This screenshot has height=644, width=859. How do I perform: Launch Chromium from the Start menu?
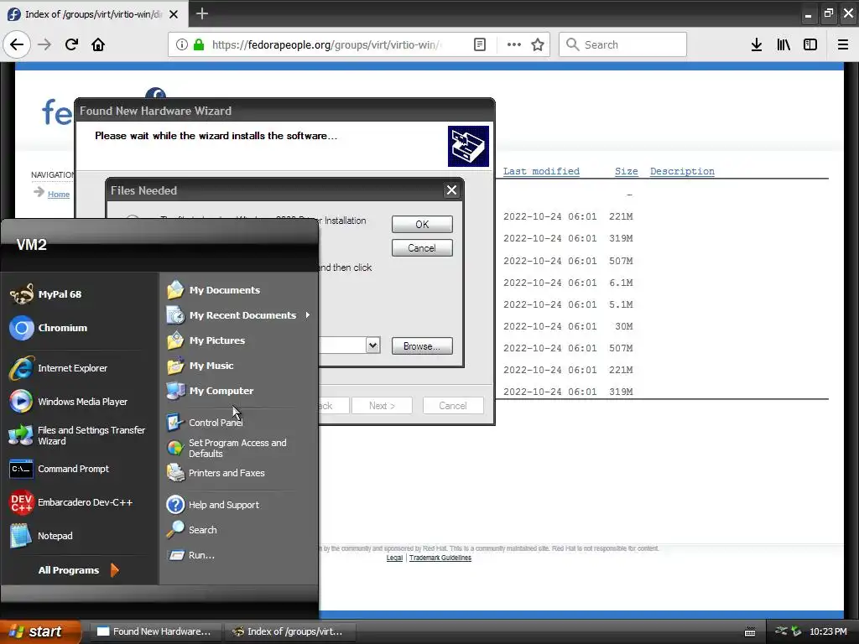(x=49, y=328)
